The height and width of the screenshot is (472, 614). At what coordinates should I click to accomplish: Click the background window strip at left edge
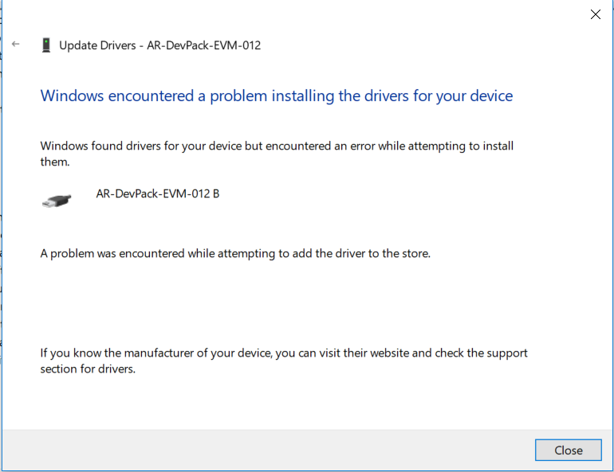point(1,239)
